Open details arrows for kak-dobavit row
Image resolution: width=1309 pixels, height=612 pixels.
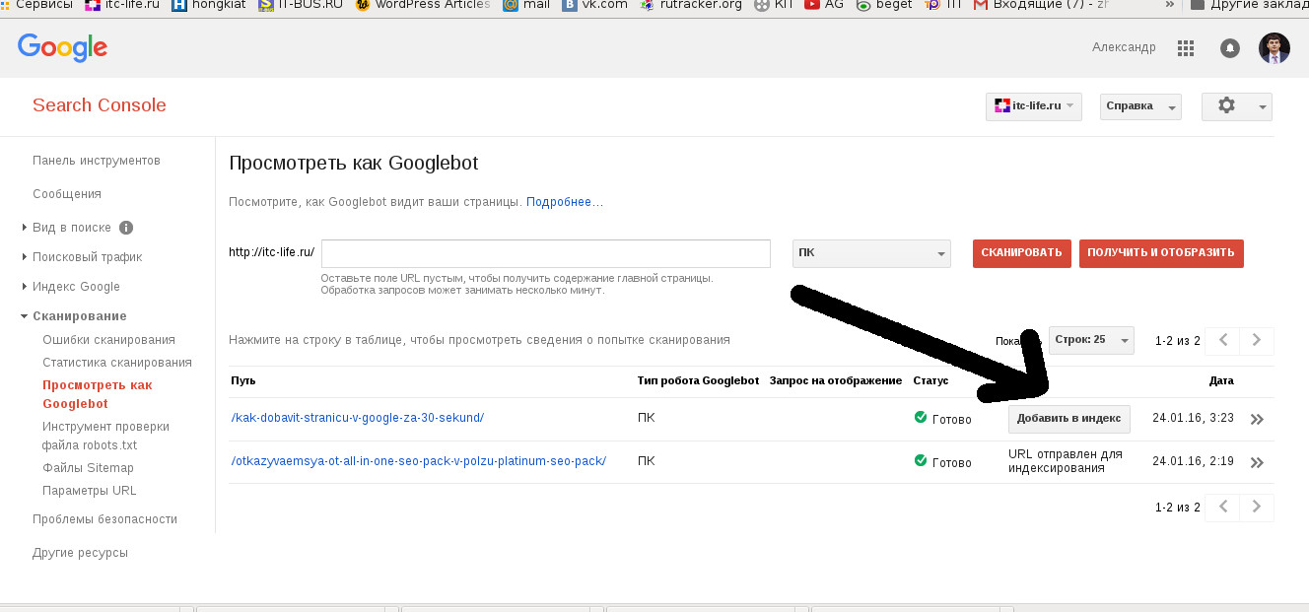point(1257,419)
